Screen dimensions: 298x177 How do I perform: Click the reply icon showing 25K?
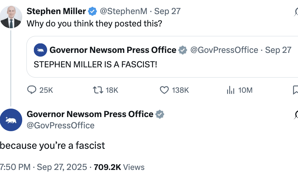(32, 90)
